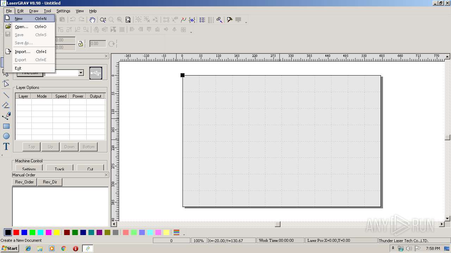Click the Import icon in File menu
The height and width of the screenshot is (253, 451).
coord(8,51)
